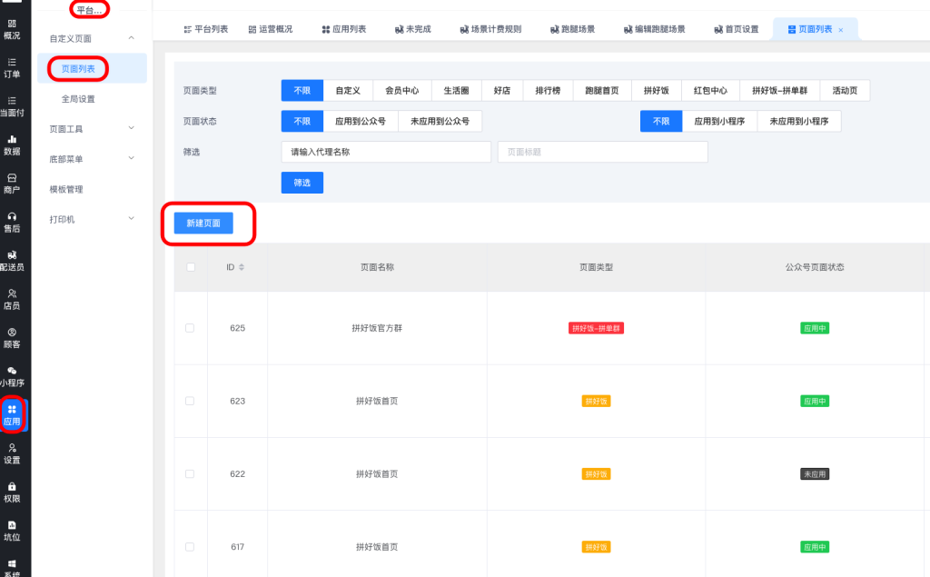Screen dimensions: 930x577
Task: Expand the 打印机 menu section
Action: [132, 219]
